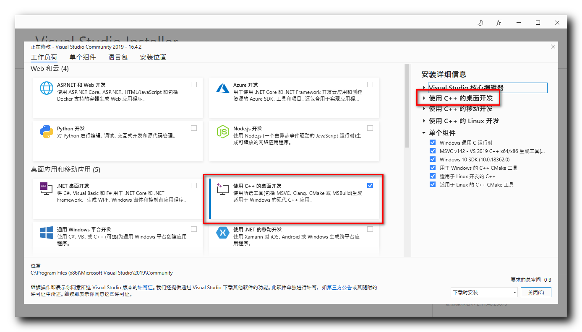Switch to the 安装位置 tab
The image size is (582, 332).
coord(153,57)
